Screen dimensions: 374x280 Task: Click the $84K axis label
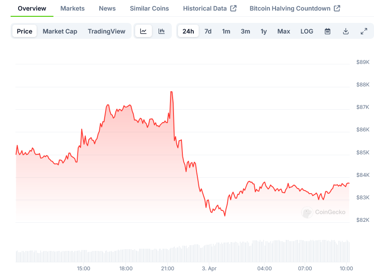(363, 175)
